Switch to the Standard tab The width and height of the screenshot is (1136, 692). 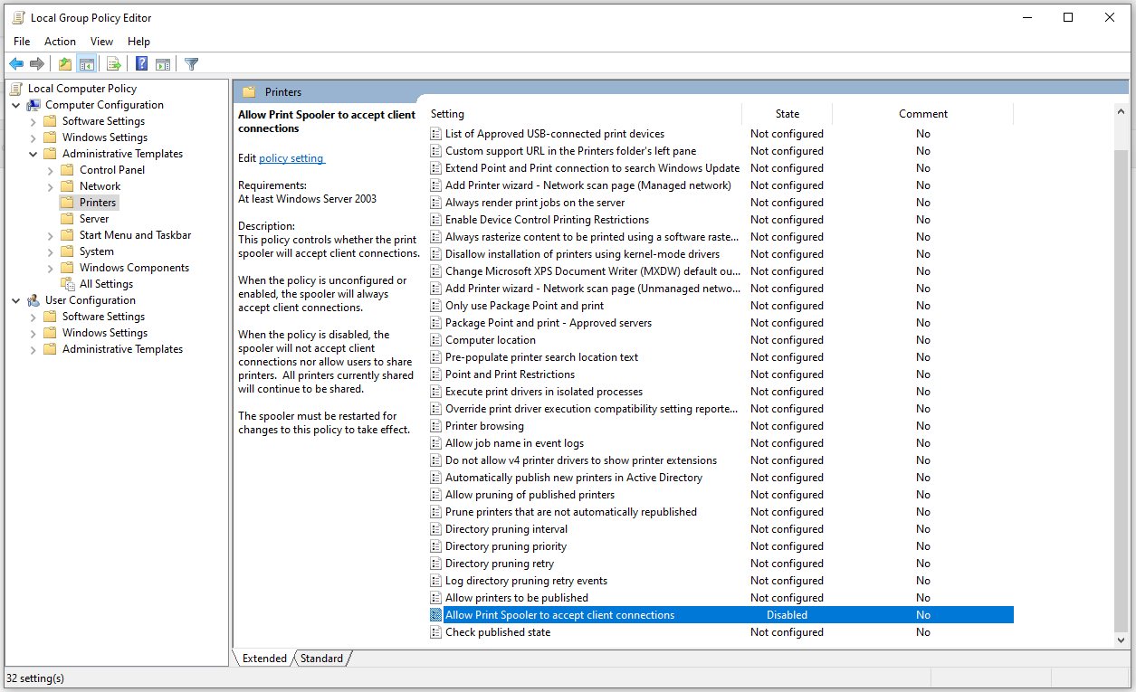tap(321, 659)
